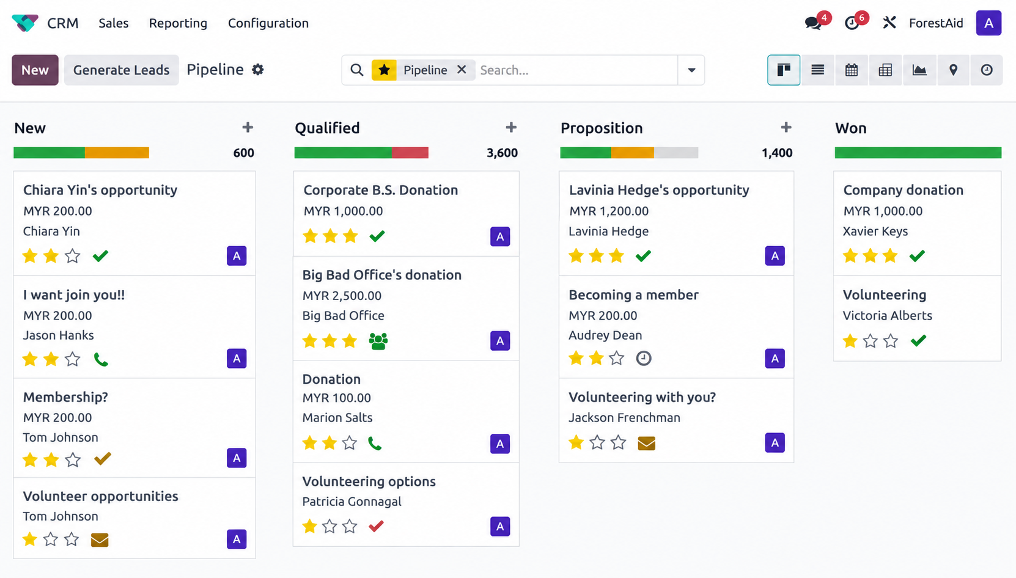Switch to the pivot table view

point(885,70)
